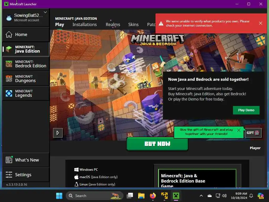
Task: Click the Windows PC platform entry
Action: [x=86, y=170]
